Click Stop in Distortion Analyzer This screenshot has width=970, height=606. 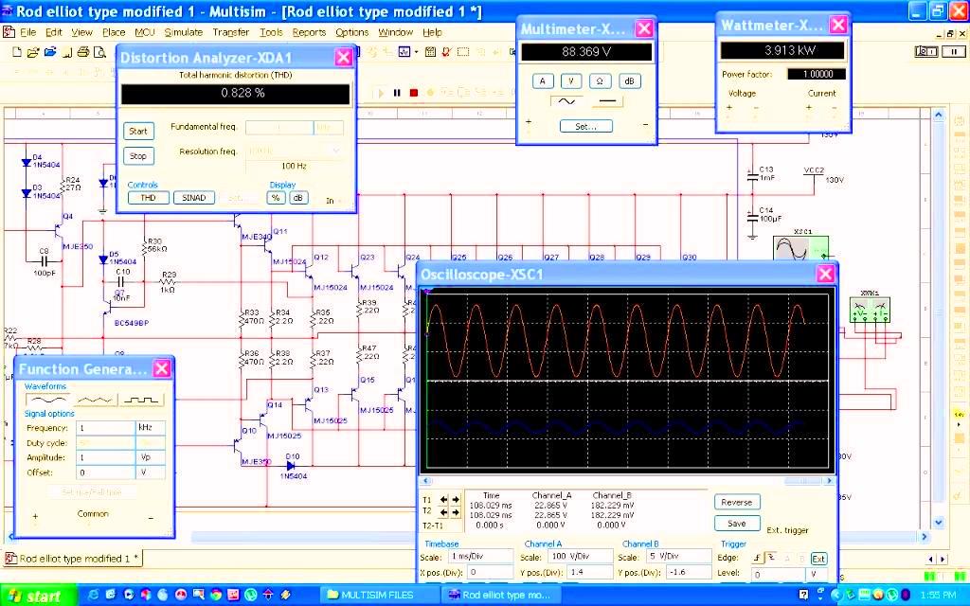point(138,156)
